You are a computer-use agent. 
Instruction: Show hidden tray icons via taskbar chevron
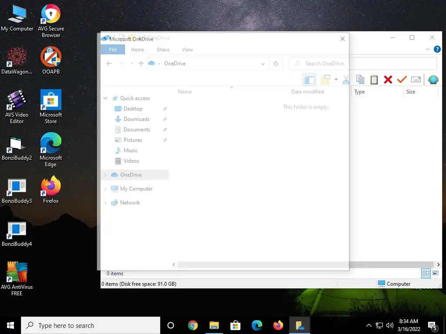[x=368, y=325]
